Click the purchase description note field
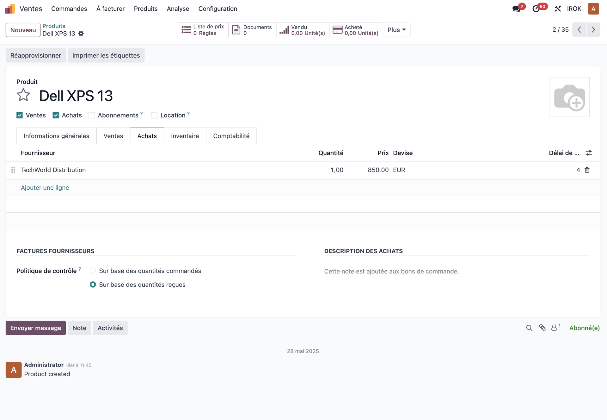This screenshot has height=420, width=607. [x=457, y=271]
